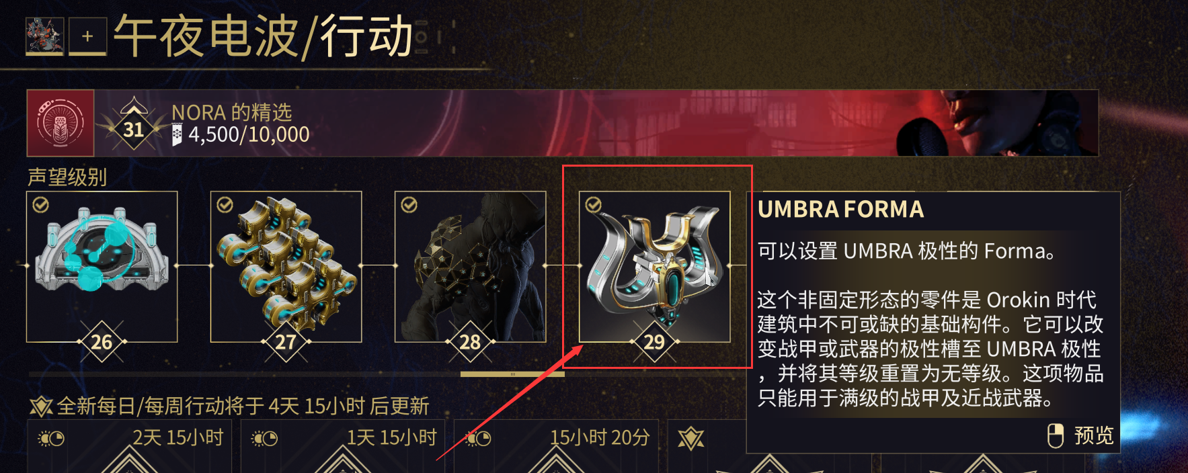Click the 4,500/10,000 standing progress
1188x473 pixels.
click(249, 134)
